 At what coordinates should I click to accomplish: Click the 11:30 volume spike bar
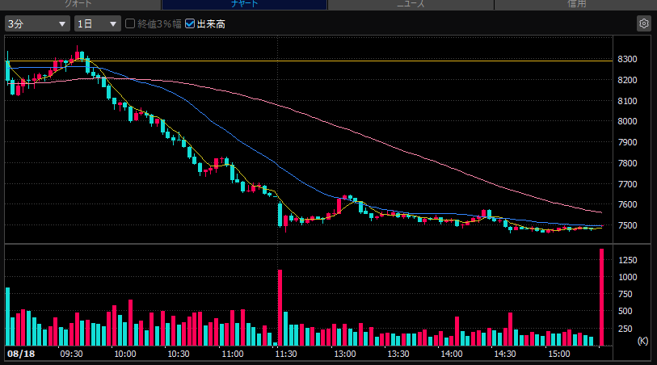(280, 308)
